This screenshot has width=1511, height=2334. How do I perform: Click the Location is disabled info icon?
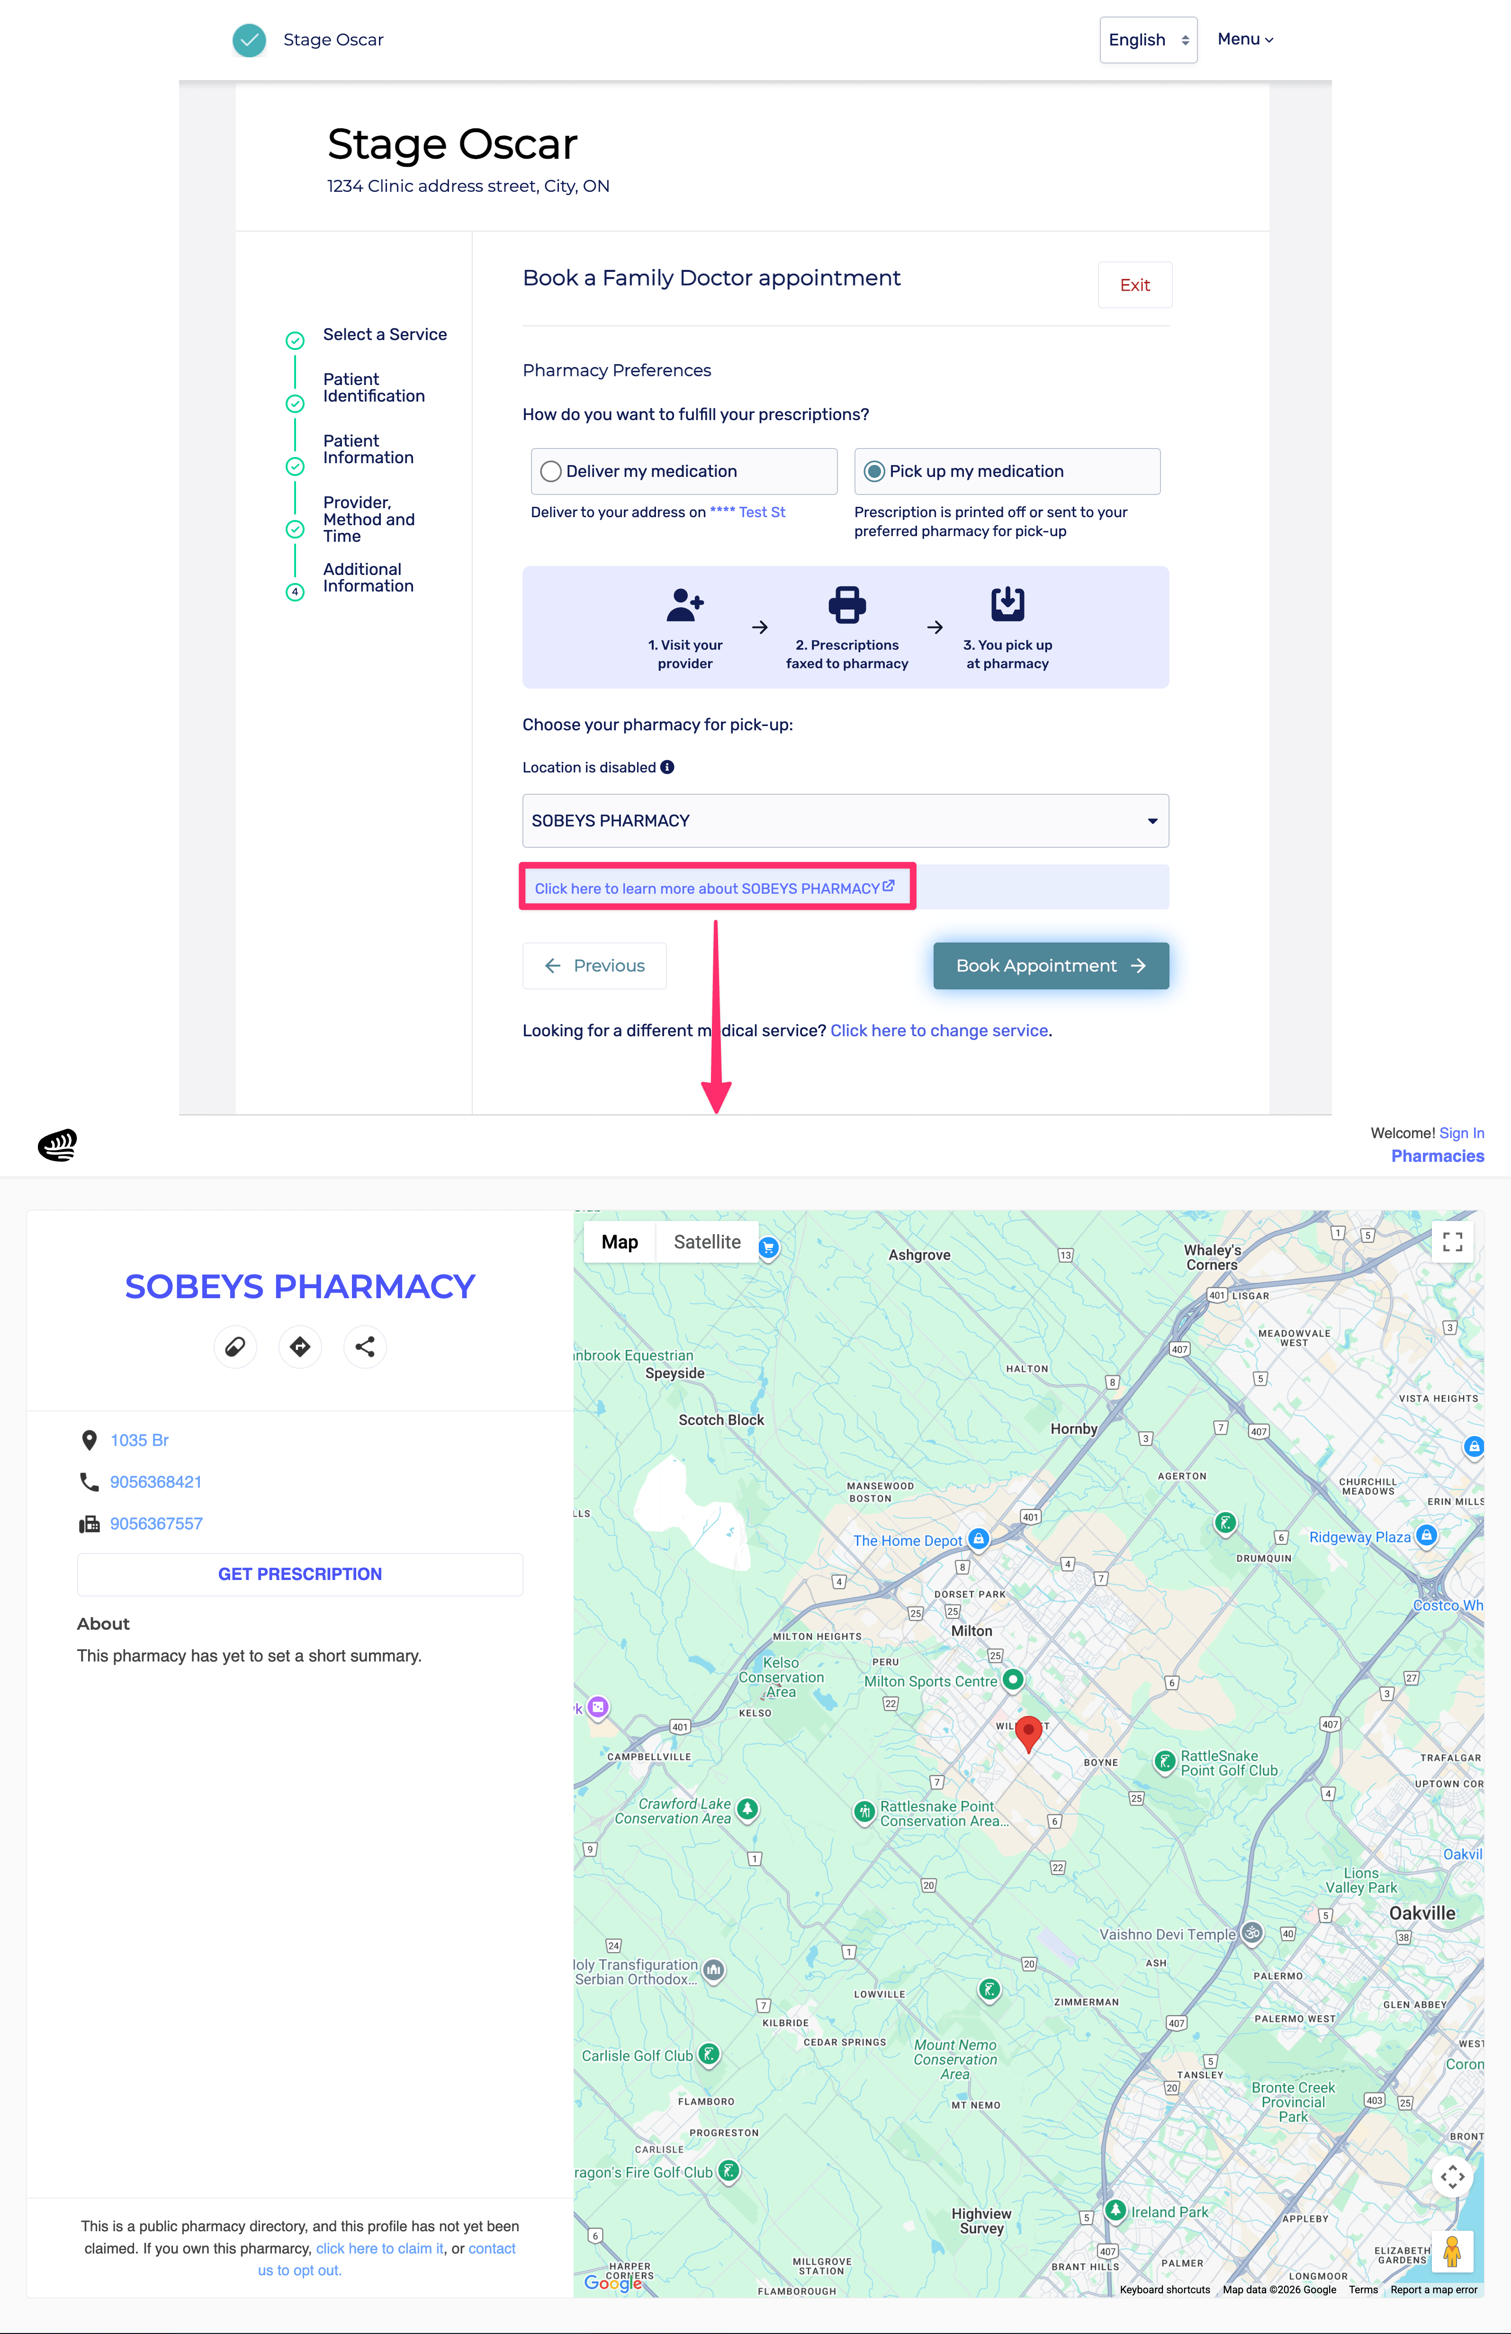(x=668, y=767)
